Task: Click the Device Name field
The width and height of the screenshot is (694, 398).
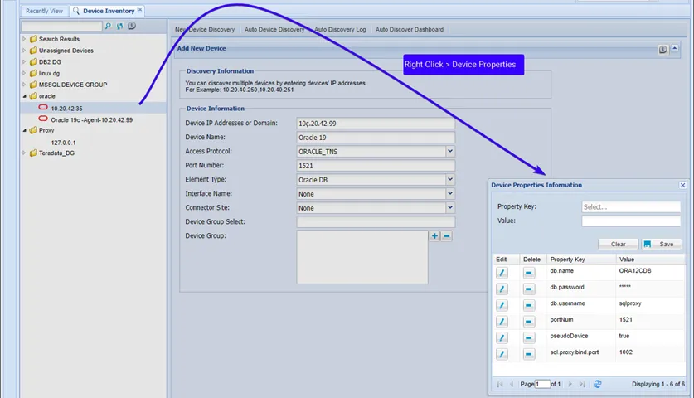Action: pyautogui.click(x=376, y=138)
